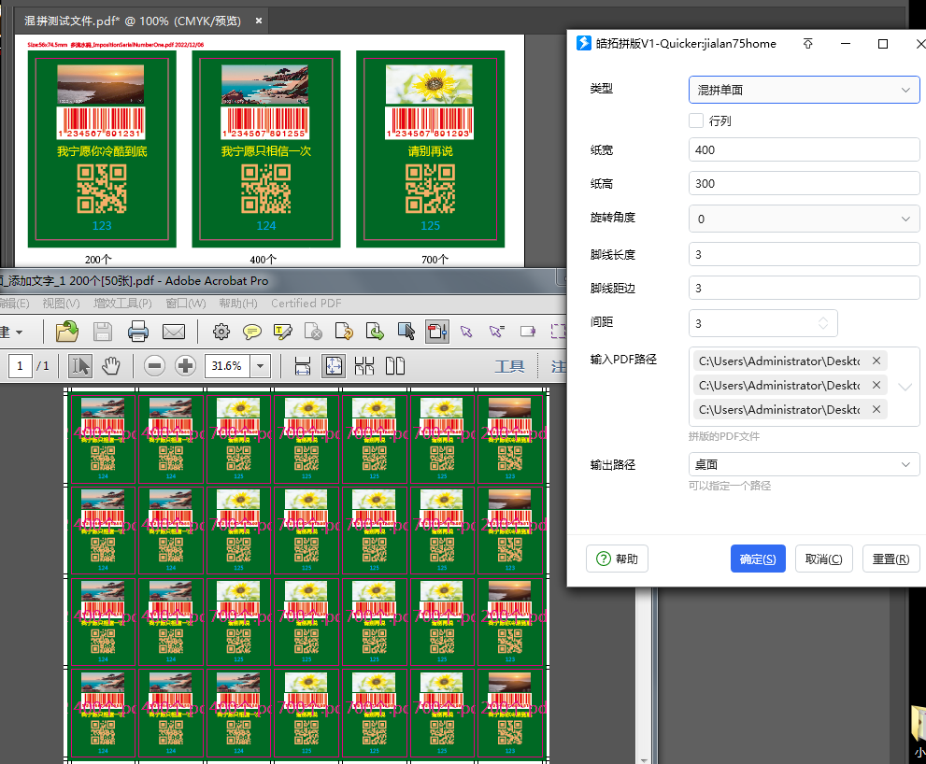
Task: Click the fit width scrolling icon
Action: pos(303,366)
